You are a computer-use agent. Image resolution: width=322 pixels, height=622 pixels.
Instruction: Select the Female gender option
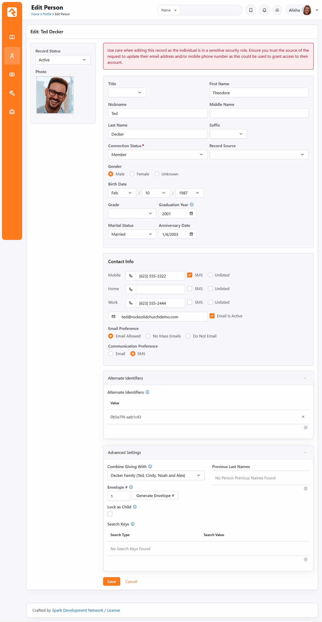coord(132,174)
